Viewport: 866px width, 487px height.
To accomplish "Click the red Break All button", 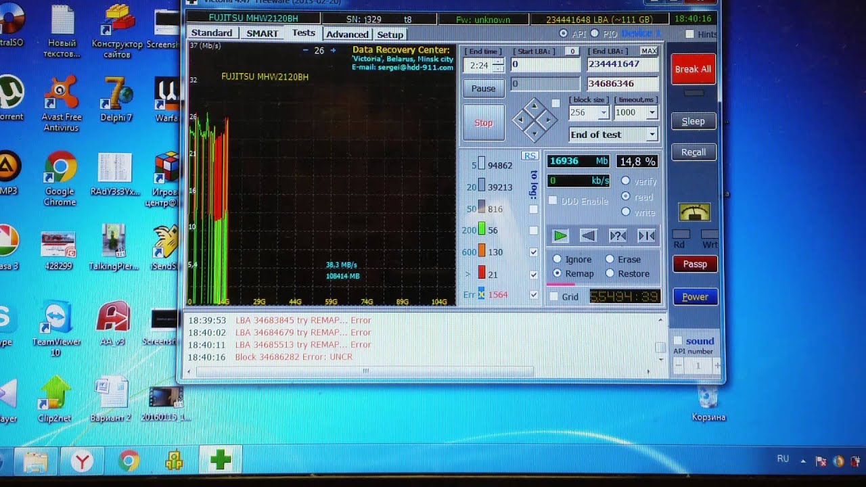I will [693, 69].
